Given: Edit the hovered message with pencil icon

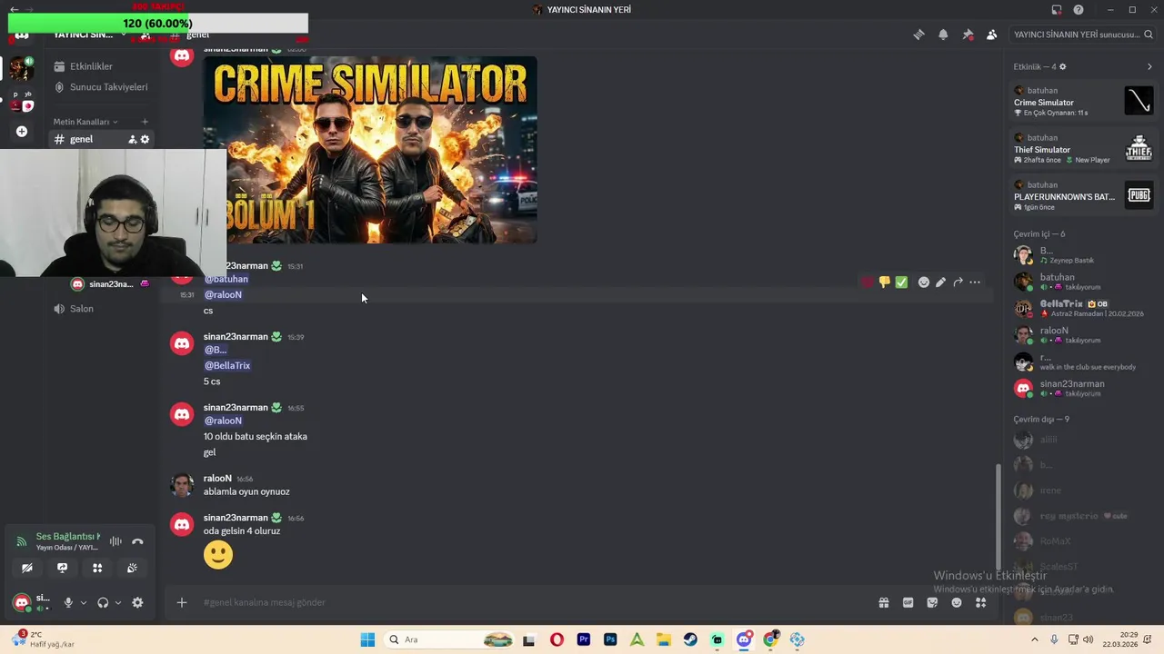Looking at the screenshot, I should click(x=940, y=282).
